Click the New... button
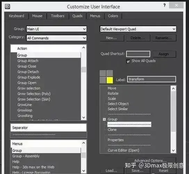The width and height of the screenshot is (189, 174). (112, 38)
